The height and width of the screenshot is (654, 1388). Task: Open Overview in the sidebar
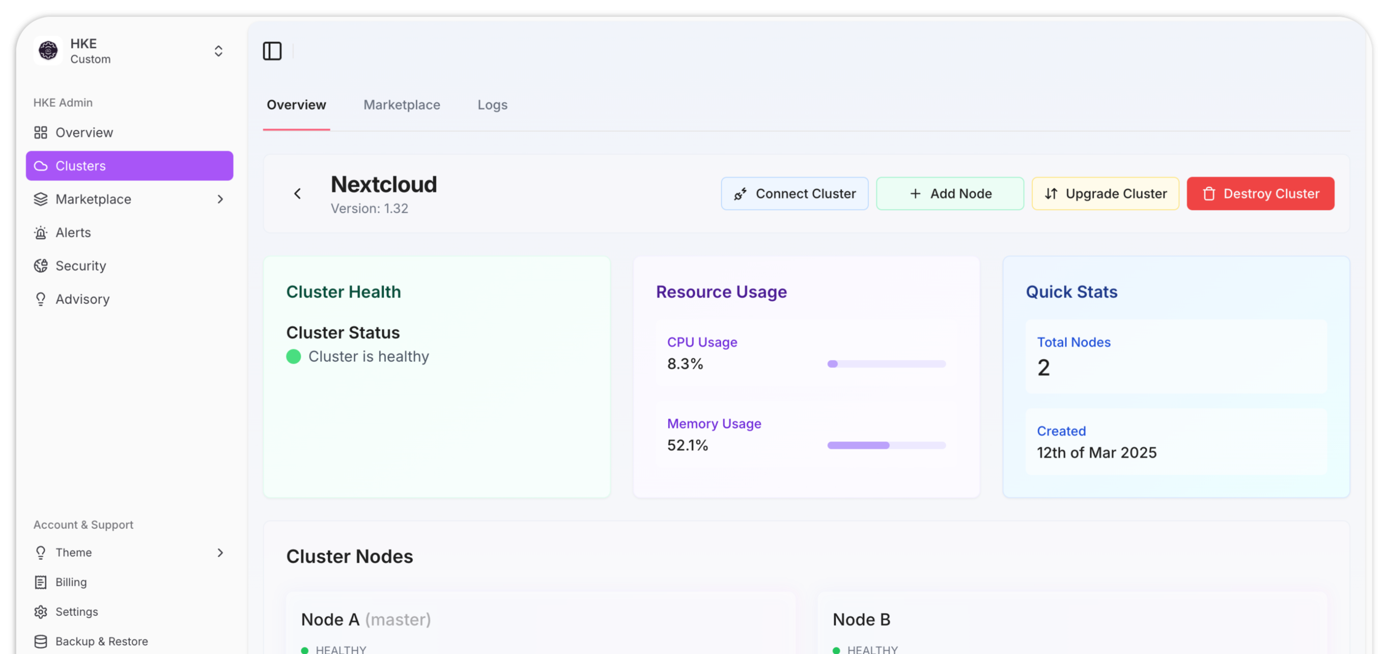click(x=84, y=132)
